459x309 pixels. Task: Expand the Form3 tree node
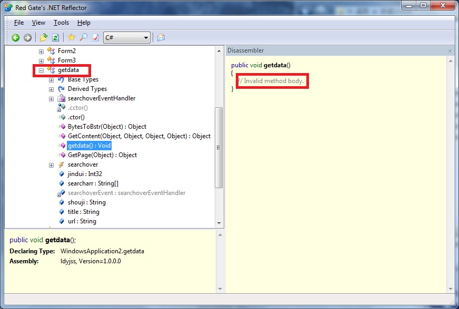(41, 61)
